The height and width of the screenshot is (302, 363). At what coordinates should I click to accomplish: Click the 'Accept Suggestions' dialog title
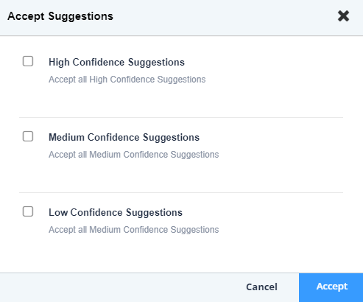click(x=60, y=16)
